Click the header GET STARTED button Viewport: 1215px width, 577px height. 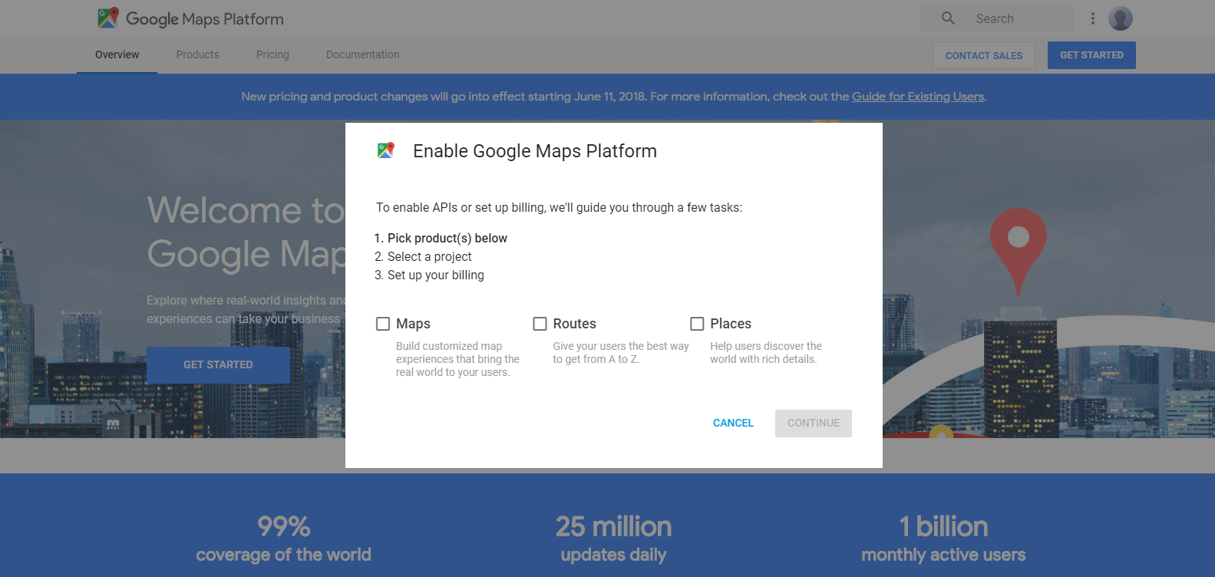[x=1091, y=55]
